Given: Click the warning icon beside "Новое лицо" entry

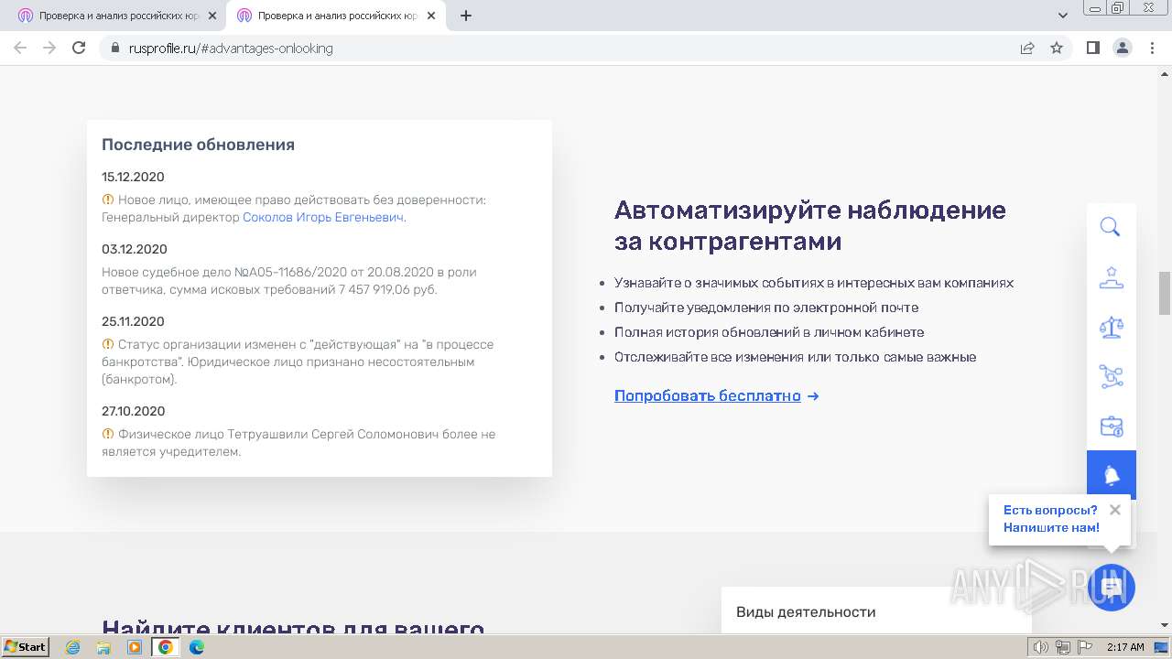Looking at the screenshot, I should [x=107, y=200].
